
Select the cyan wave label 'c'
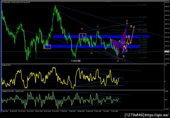pyautogui.click(x=127, y=23)
